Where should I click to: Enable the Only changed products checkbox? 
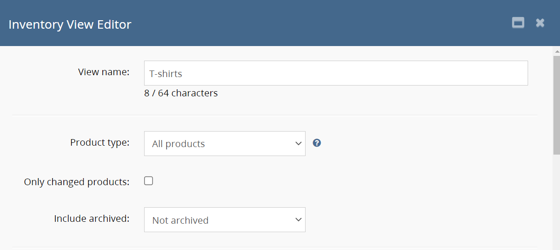pos(148,181)
